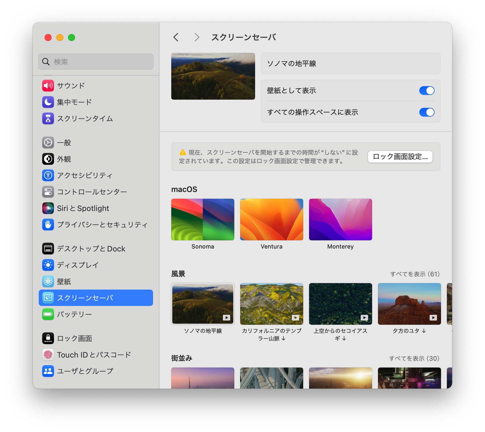The height and width of the screenshot is (432, 485).
Task: Open アクセシビリティ icon in sidebar
Action: click(x=48, y=175)
